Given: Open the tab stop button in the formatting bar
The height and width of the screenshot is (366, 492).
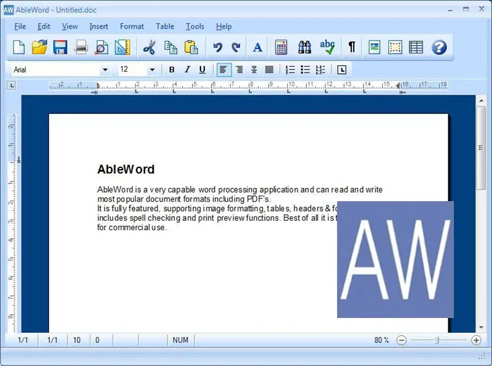Looking at the screenshot, I should pyautogui.click(x=342, y=70).
